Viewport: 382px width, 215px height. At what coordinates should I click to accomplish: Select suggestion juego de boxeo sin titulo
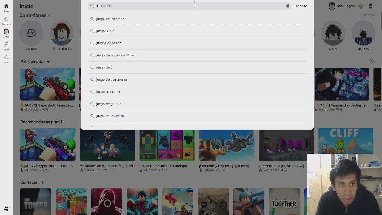(197, 55)
